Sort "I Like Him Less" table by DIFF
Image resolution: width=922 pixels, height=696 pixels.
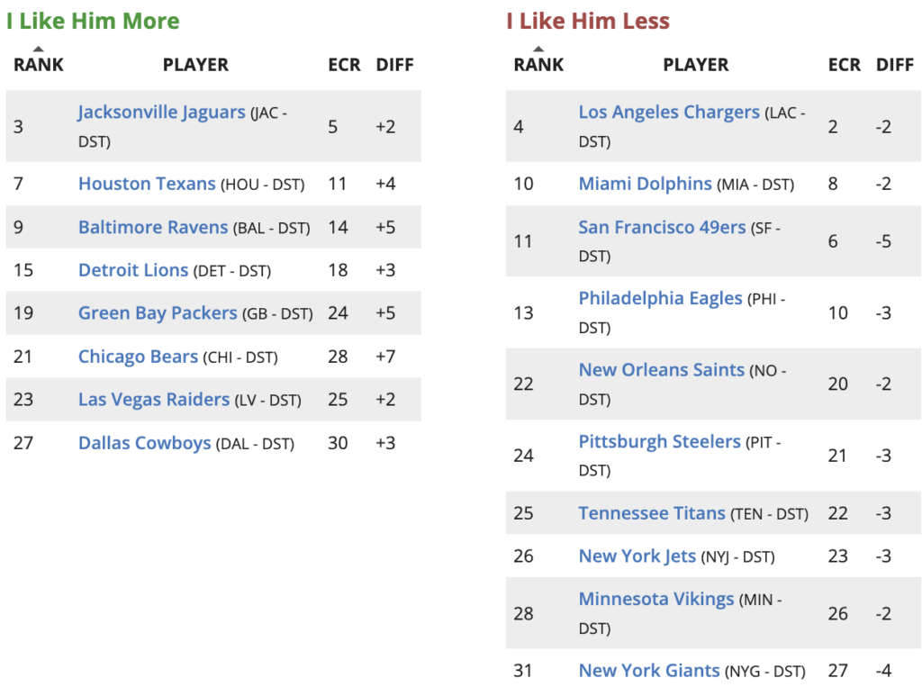(x=894, y=65)
